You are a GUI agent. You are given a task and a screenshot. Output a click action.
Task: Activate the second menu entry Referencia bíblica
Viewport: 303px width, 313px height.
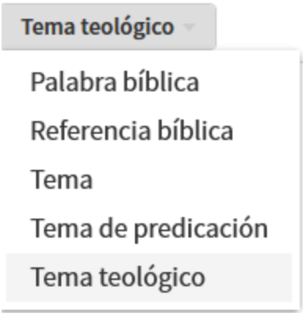pos(149,131)
